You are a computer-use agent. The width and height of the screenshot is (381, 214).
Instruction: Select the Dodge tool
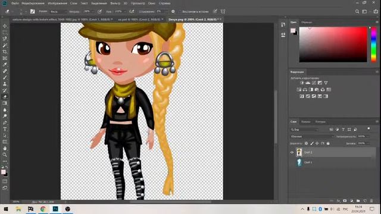(5, 116)
